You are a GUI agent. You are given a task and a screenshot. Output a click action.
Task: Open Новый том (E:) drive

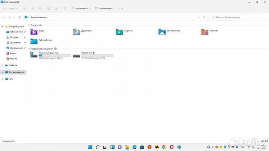point(77,55)
